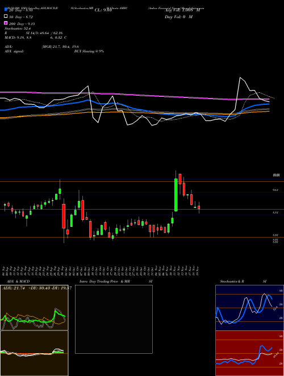Screen dimensions: 284x376
Task: Click the blue Stochastics indicator chart
Action: click(249, 308)
